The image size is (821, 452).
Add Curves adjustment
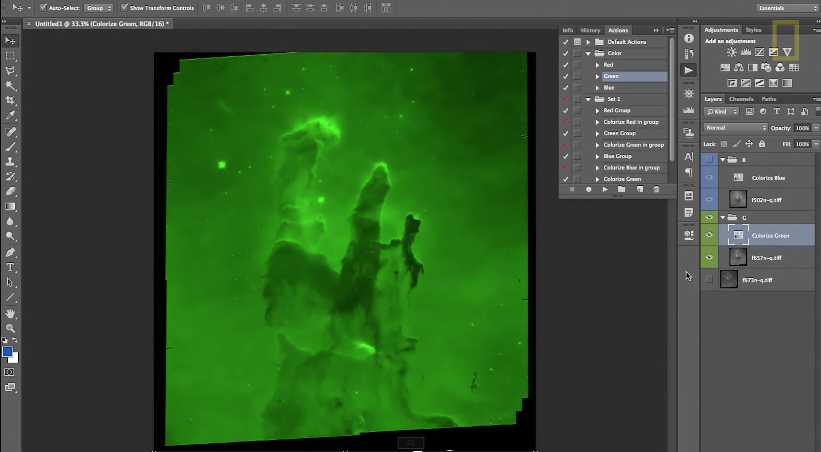click(x=759, y=52)
